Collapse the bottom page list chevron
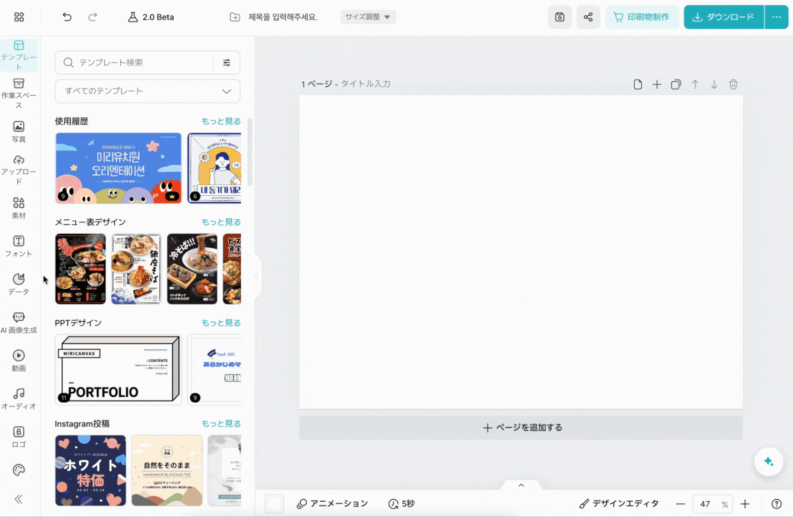 (521, 485)
